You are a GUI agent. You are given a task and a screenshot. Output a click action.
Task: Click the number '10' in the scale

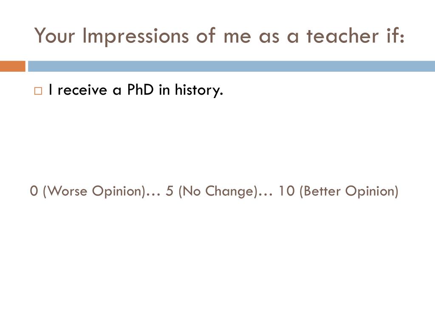click(287, 191)
